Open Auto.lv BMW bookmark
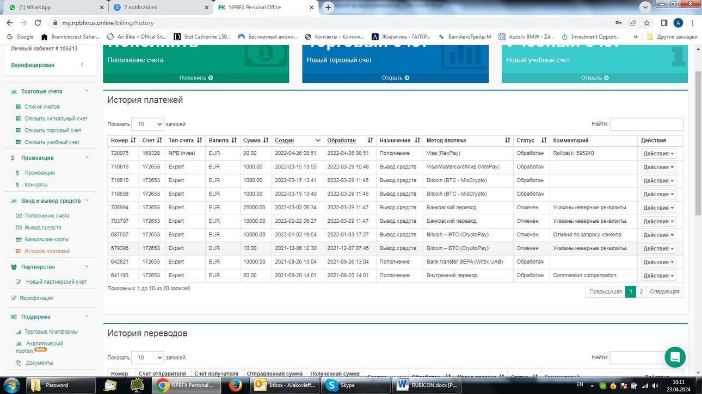The height and width of the screenshot is (394, 702). 526,36
